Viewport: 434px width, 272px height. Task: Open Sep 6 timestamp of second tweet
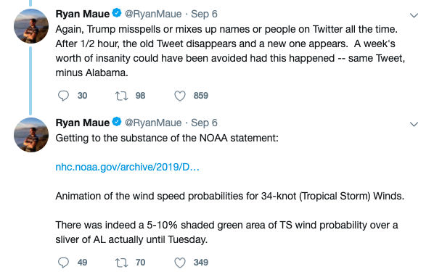(x=204, y=123)
